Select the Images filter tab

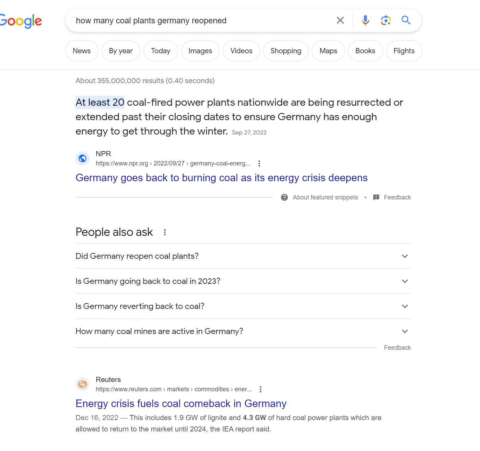200,51
